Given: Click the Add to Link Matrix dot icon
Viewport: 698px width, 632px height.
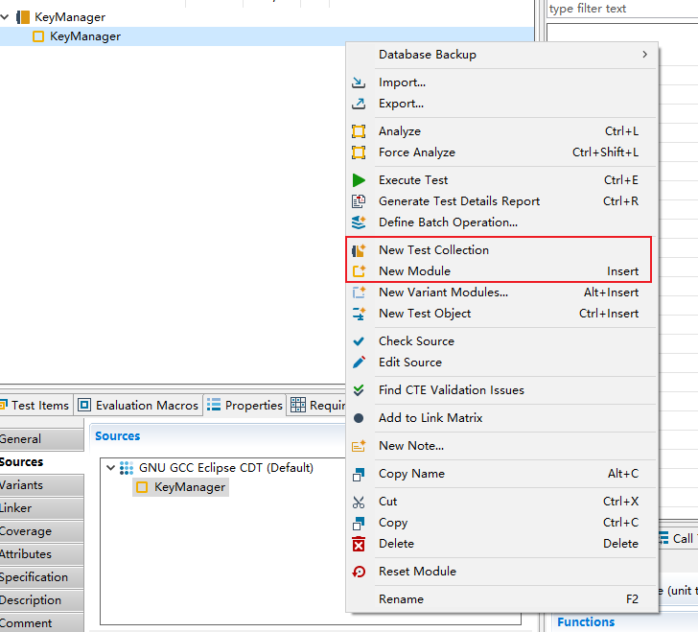Looking at the screenshot, I should (359, 418).
